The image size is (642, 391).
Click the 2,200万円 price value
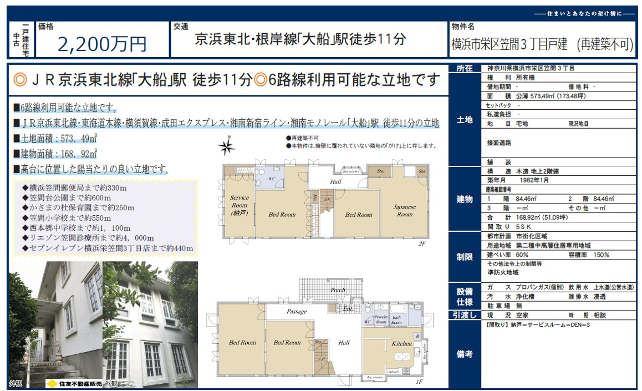point(102,44)
